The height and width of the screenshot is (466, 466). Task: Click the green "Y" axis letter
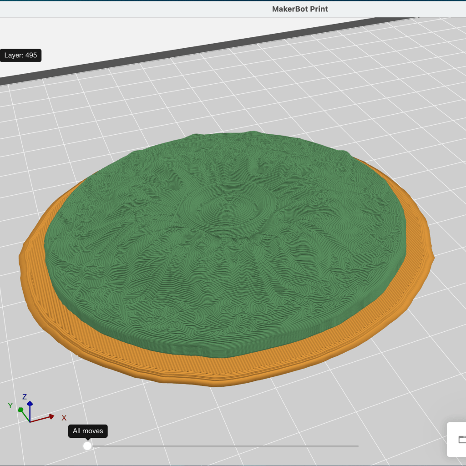[10, 405]
